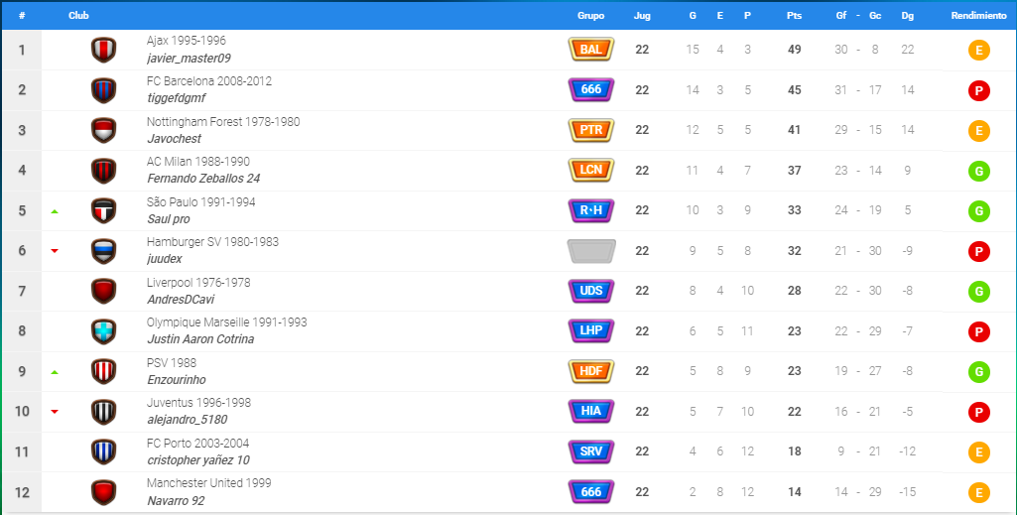The width and height of the screenshot is (1017, 515).
Task: Click the red P form circle for FC Barcelona
Action: pyautogui.click(x=978, y=91)
